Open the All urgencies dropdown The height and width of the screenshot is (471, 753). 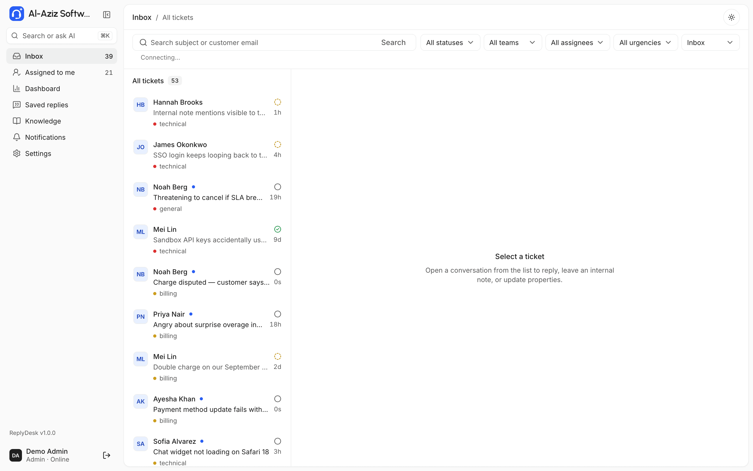point(645,42)
